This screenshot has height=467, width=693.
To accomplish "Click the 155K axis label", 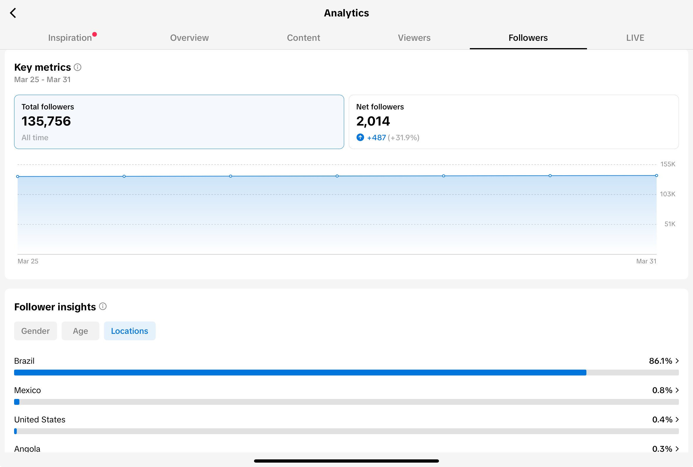I will click(668, 164).
